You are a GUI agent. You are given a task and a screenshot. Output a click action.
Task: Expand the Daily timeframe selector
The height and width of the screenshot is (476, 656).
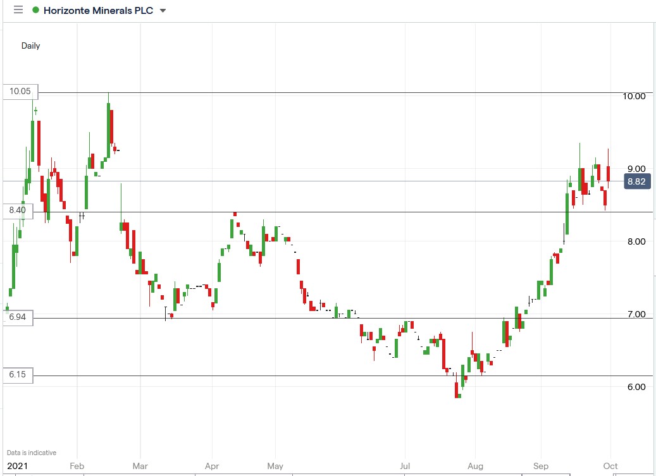click(x=30, y=46)
